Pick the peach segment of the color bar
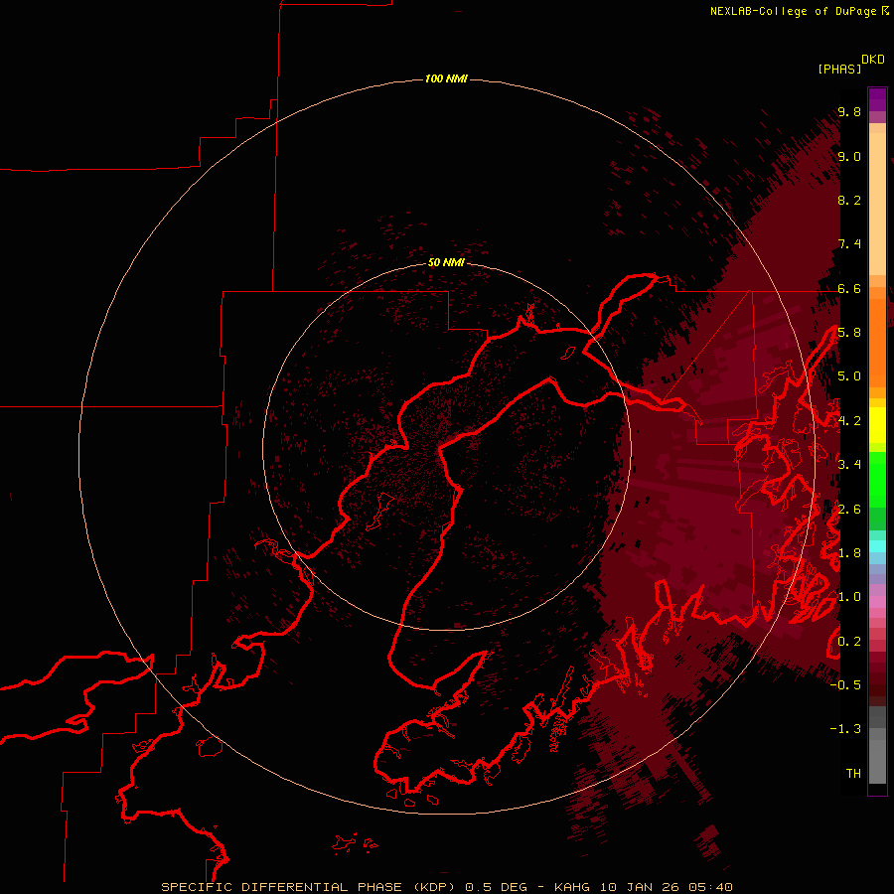 point(877,204)
